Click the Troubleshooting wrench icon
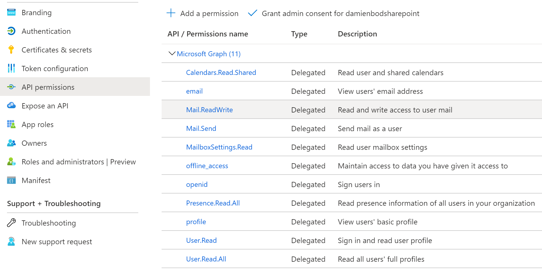 coord(11,223)
